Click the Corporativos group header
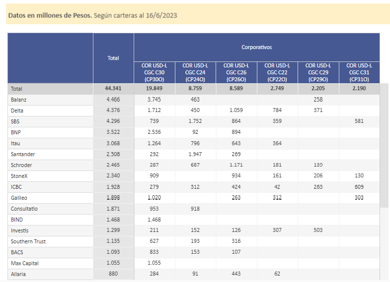This screenshot has height=282, width=390. tap(256, 48)
